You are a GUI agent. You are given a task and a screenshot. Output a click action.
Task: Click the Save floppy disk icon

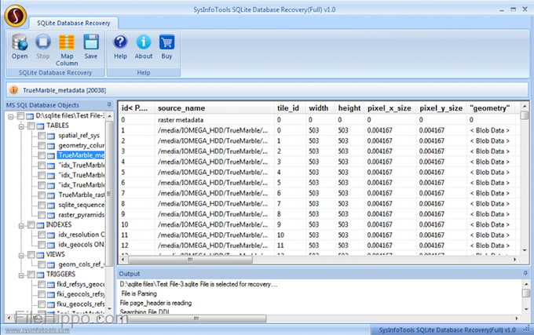coord(91,43)
